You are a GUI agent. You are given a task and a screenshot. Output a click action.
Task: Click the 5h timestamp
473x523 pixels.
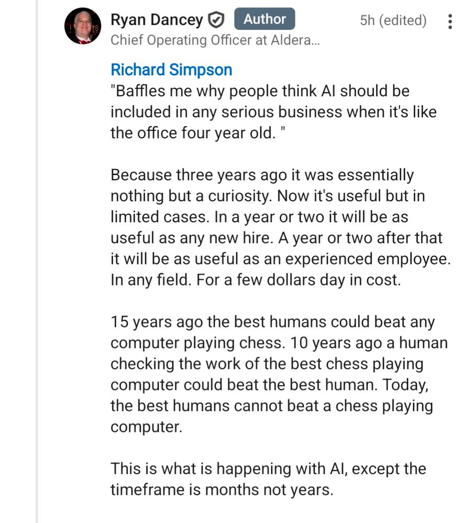pos(367,21)
